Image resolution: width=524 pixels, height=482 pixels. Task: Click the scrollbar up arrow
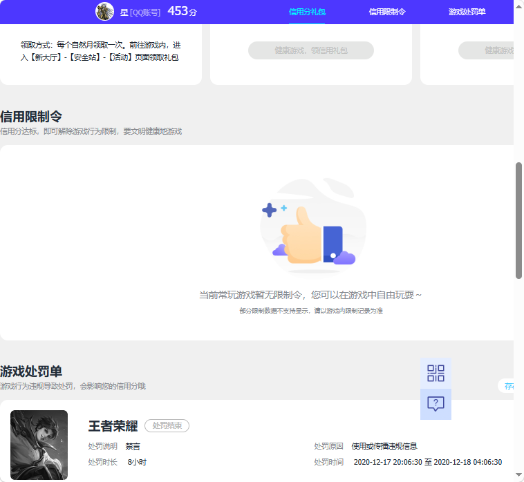click(518, 6)
